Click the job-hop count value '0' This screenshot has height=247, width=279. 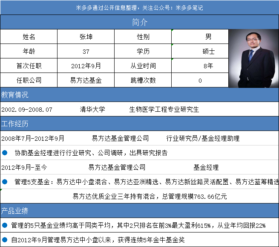[200, 80]
